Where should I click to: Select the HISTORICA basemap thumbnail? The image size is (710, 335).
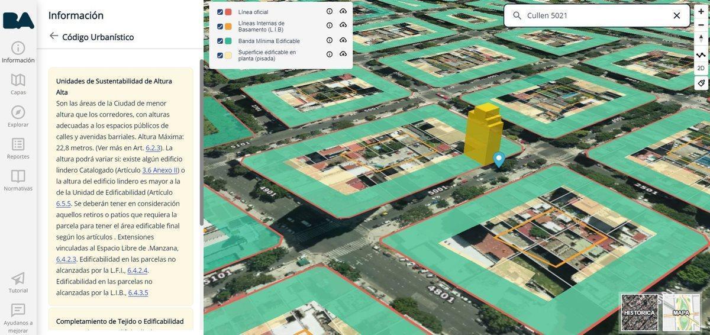click(640, 313)
